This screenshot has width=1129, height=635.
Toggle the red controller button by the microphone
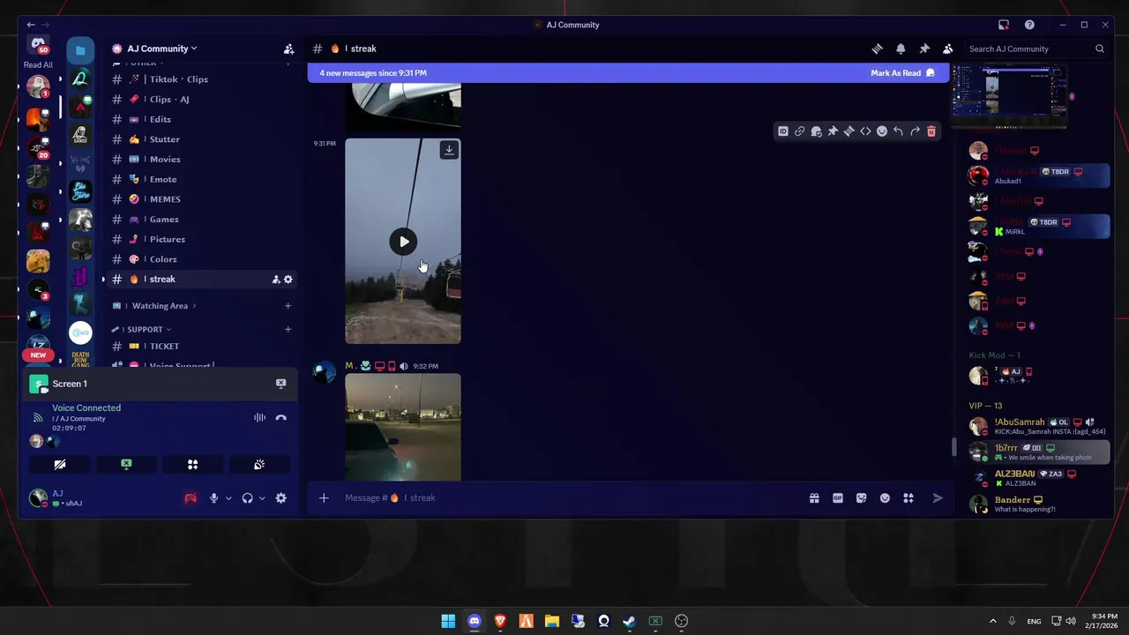pyautogui.click(x=191, y=498)
